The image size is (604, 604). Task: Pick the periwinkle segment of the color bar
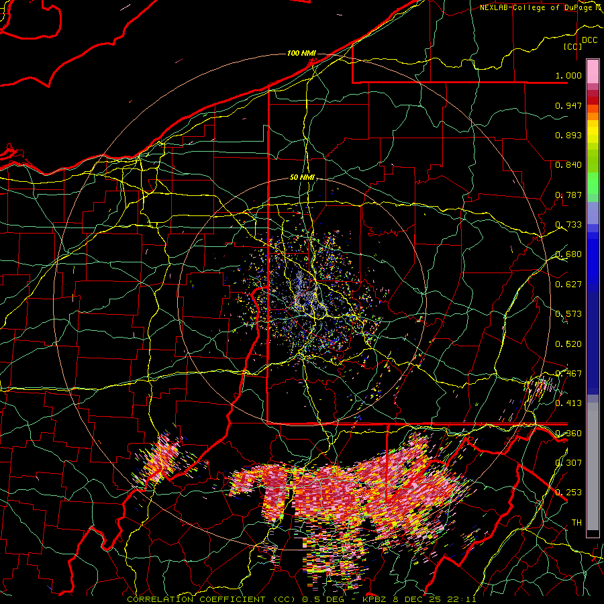(593, 213)
